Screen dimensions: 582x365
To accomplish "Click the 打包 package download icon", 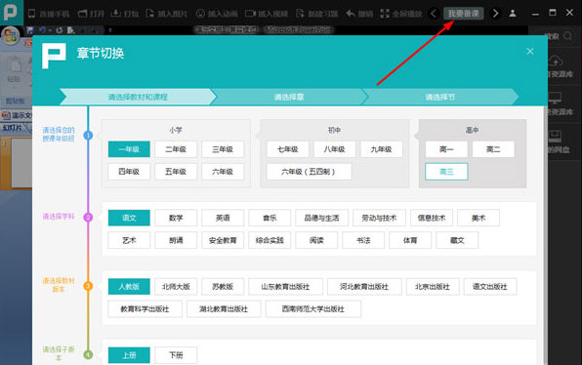I will coord(116,14).
